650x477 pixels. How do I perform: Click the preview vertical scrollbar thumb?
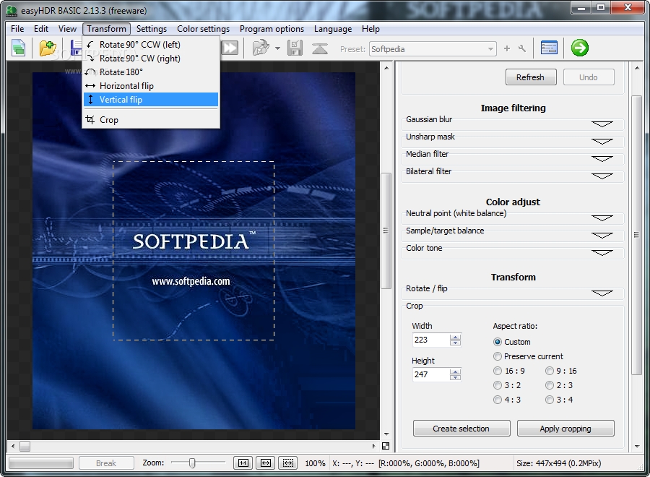click(386, 231)
